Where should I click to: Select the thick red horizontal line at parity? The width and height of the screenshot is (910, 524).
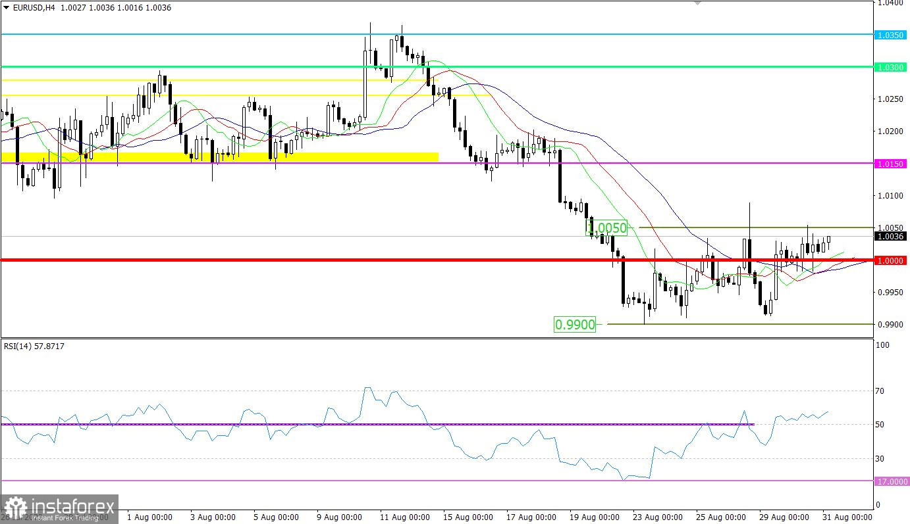coord(437,260)
